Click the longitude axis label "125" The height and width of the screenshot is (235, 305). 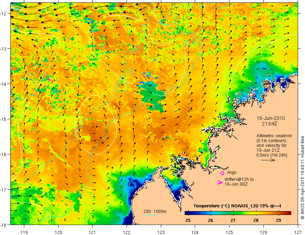(x=229, y=232)
